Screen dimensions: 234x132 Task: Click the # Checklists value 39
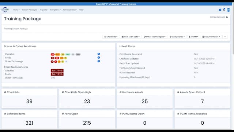tap(29, 101)
